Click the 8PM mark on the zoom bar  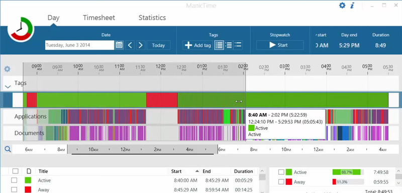(254, 150)
